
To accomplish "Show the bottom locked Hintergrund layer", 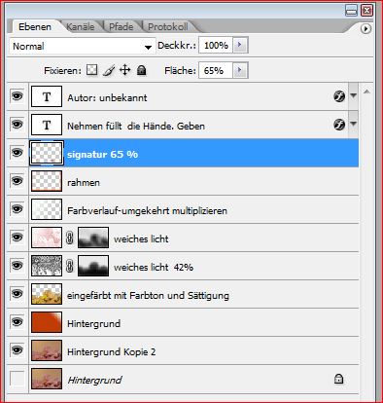I will tap(17, 379).
